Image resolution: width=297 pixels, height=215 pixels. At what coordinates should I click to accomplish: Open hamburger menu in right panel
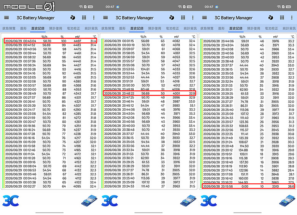point(204,18)
